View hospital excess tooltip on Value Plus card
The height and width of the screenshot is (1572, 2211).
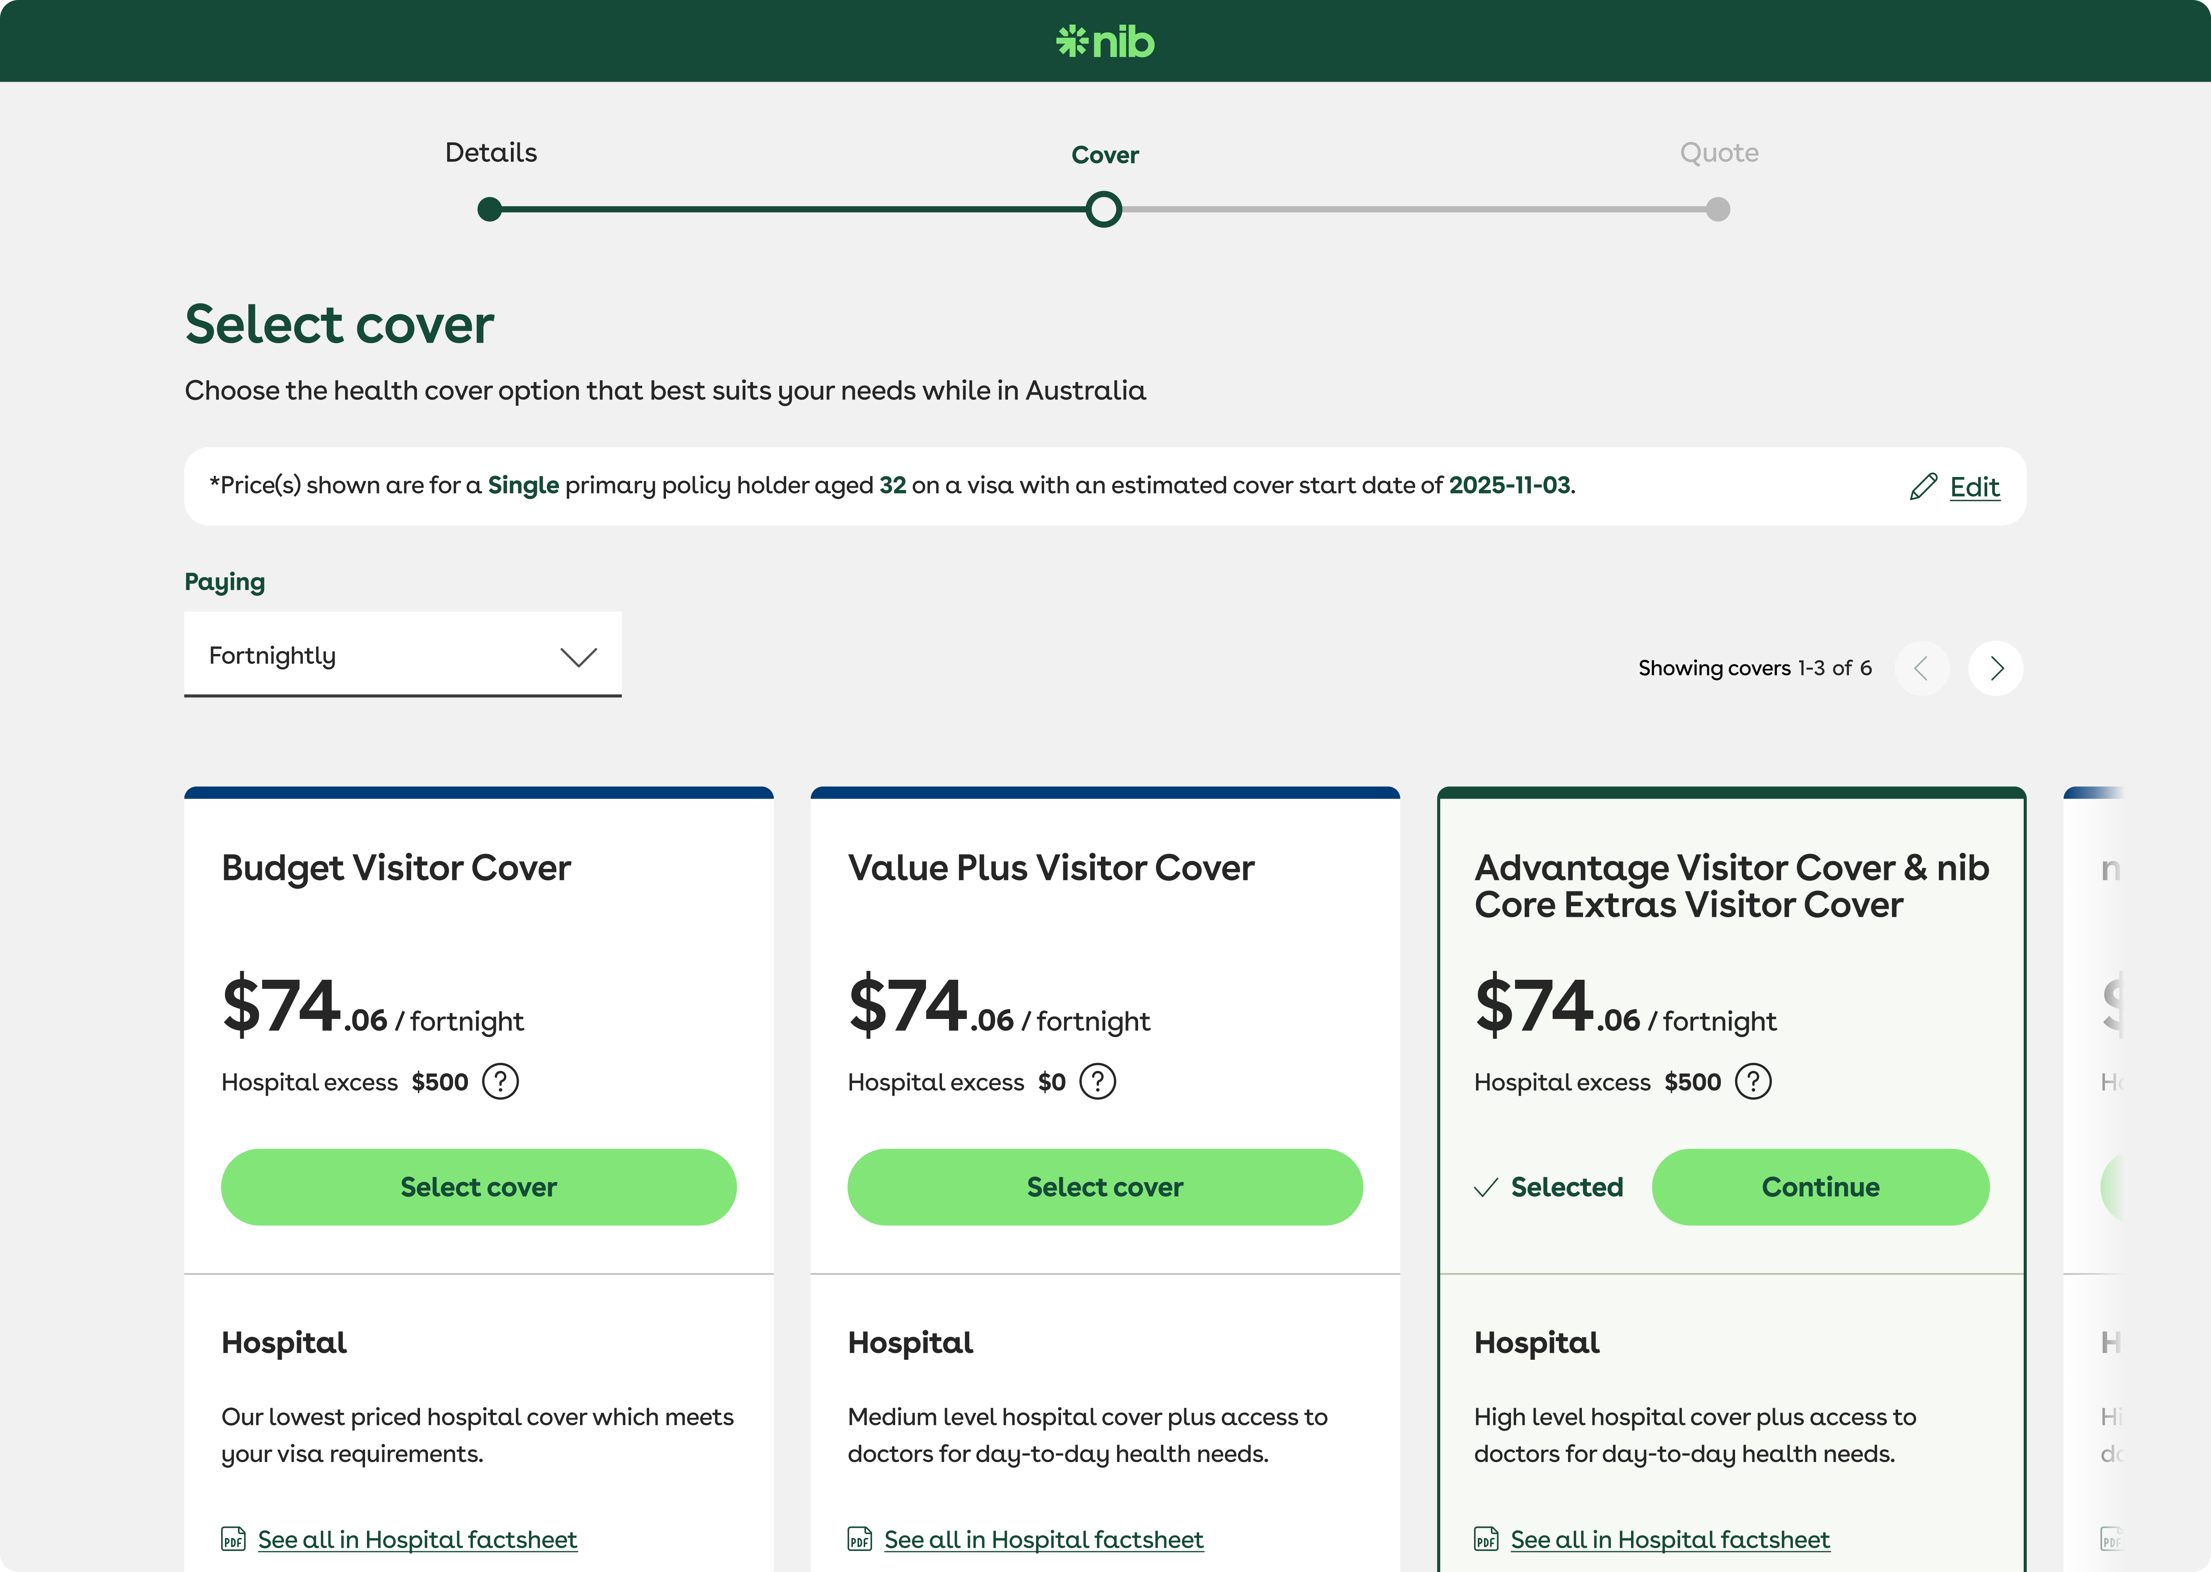pos(1098,1081)
